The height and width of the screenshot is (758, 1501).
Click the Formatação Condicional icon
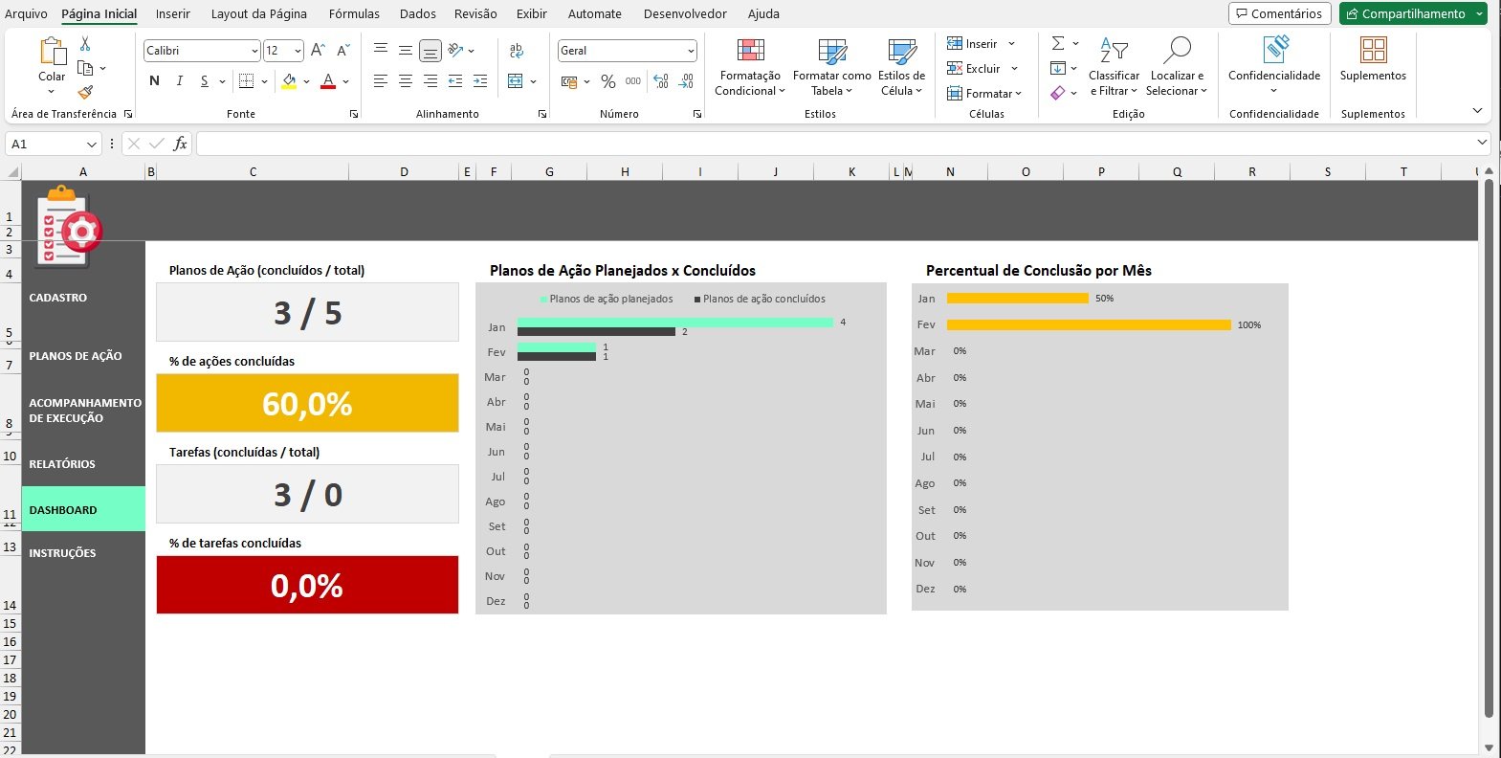click(750, 51)
